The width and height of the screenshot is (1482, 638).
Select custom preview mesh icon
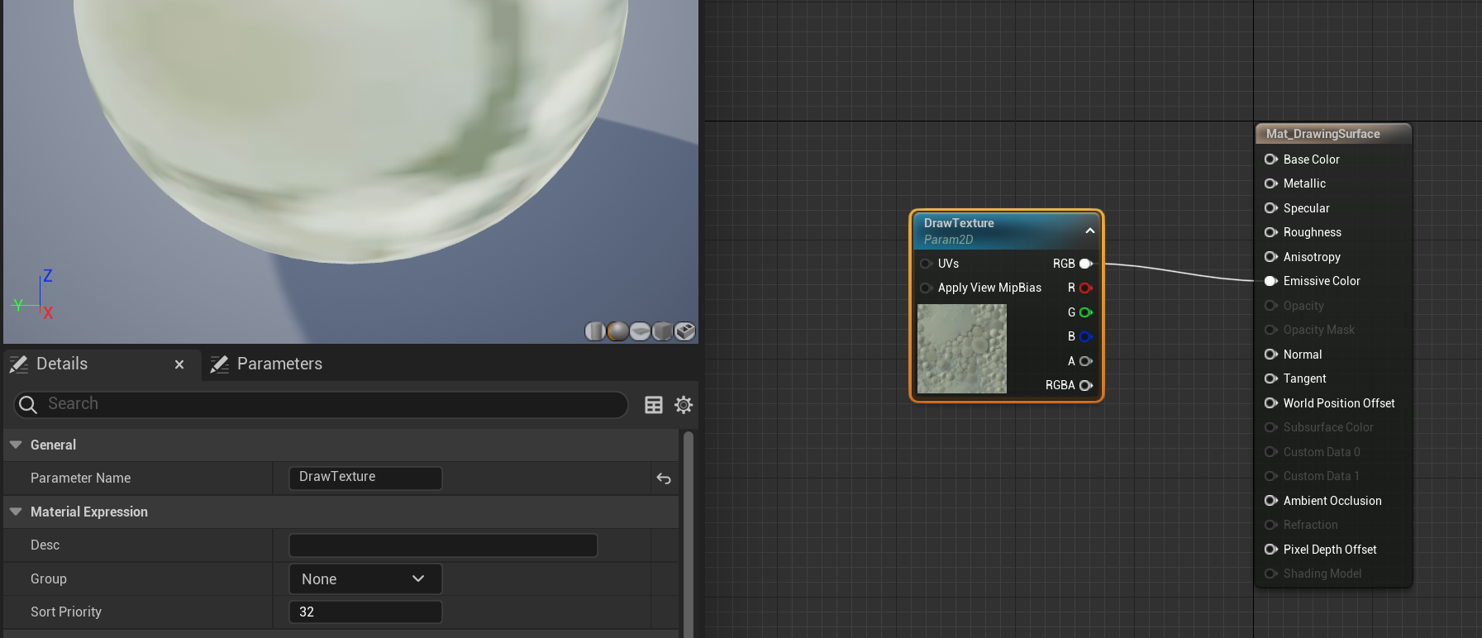coord(684,331)
